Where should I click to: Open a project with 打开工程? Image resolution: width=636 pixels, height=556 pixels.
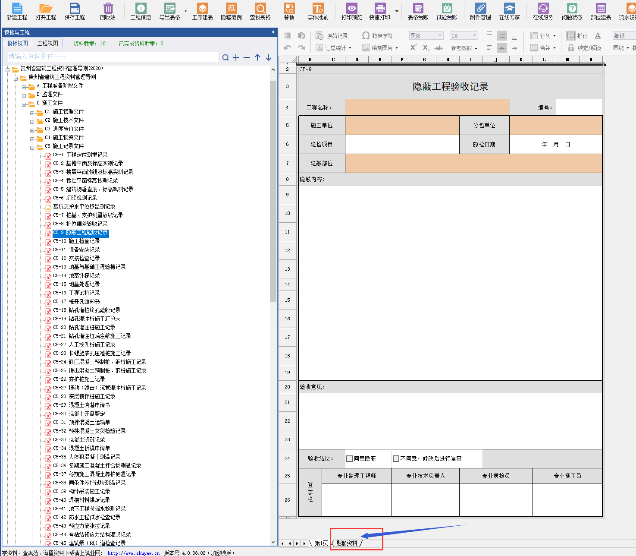click(46, 11)
